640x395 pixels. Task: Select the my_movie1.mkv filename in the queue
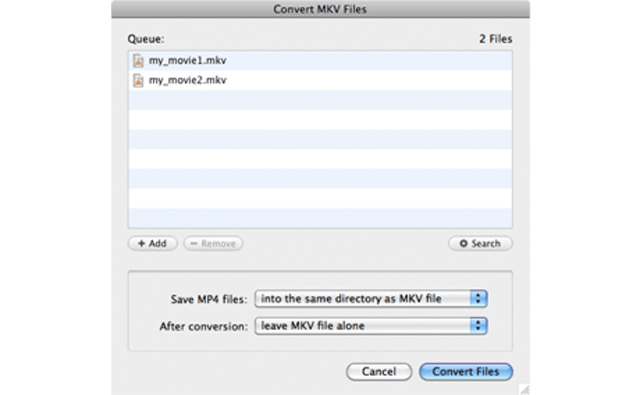pyautogui.click(x=187, y=61)
